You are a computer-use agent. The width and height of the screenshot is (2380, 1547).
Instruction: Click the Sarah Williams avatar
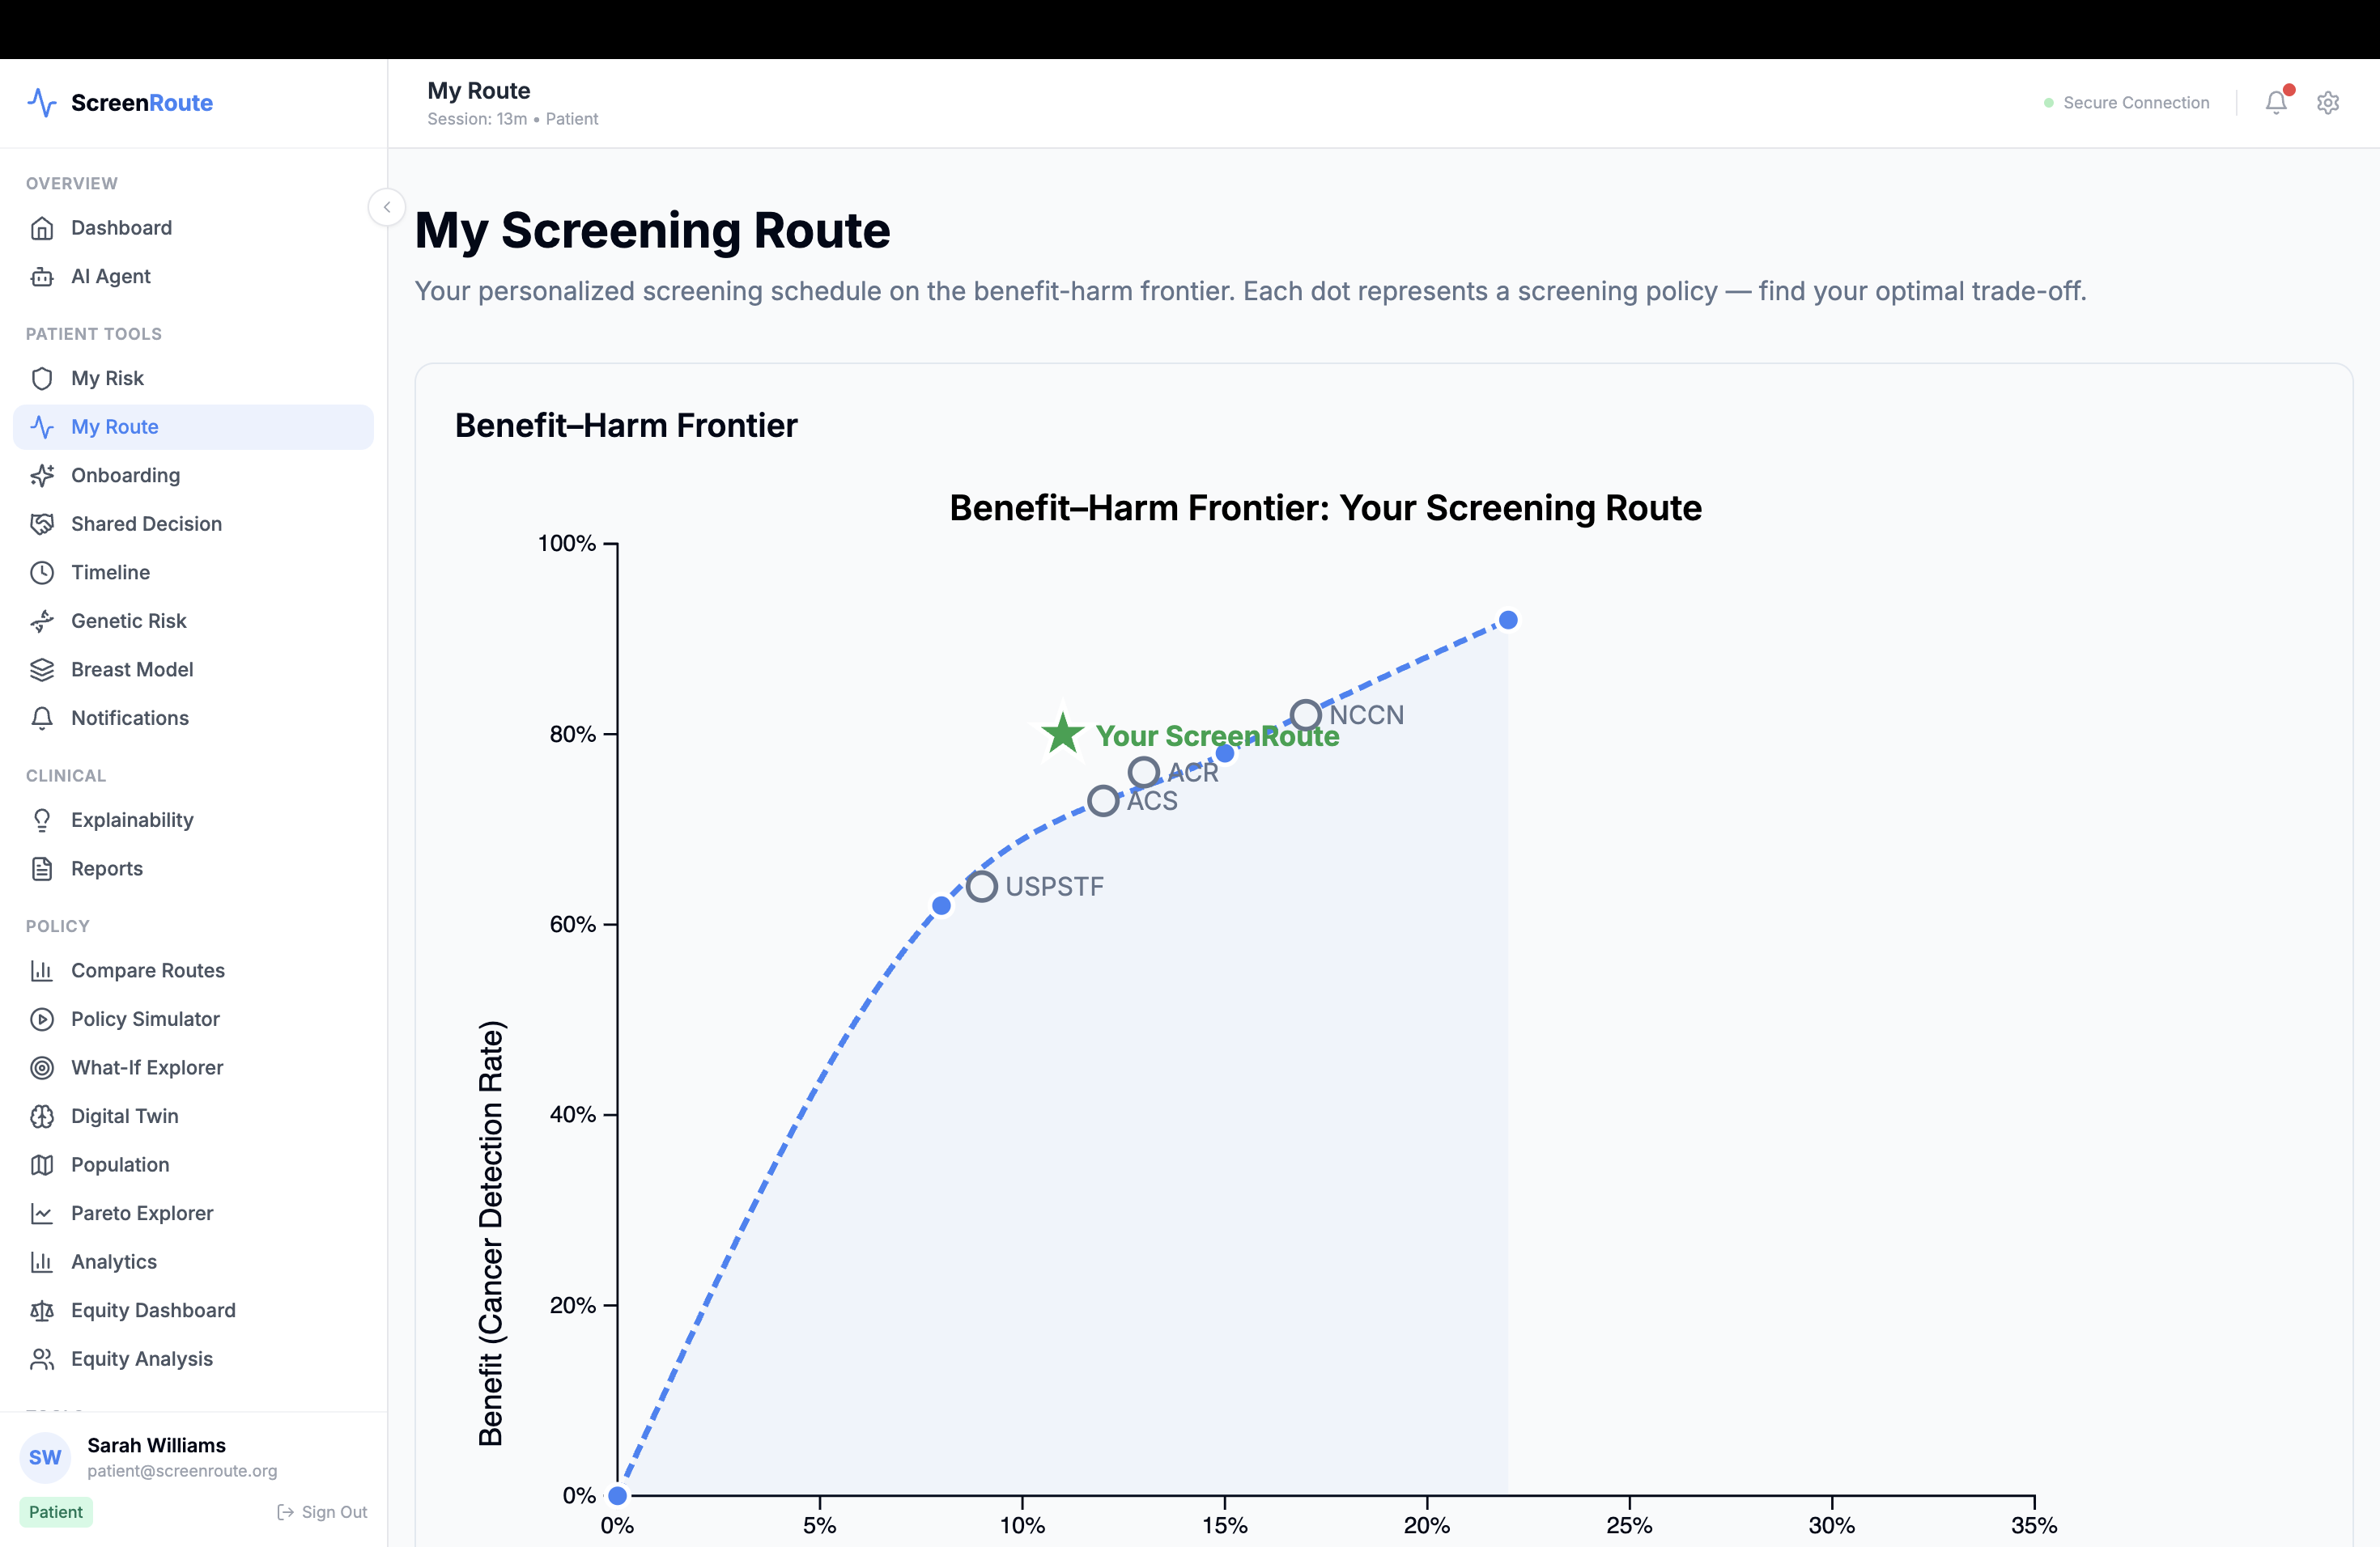(x=45, y=1457)
